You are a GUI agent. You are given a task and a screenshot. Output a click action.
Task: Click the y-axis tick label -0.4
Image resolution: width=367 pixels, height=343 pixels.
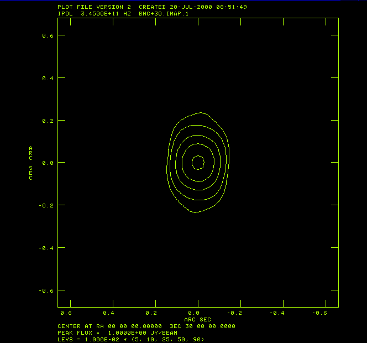(46, 248)
